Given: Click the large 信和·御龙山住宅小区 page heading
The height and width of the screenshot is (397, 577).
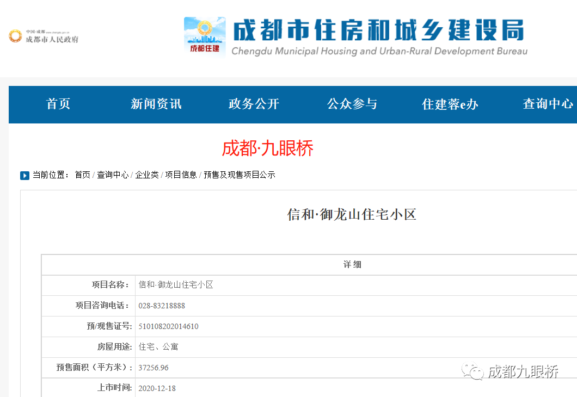Looking at the screenshot, I should pyautogui.click(x=352, y=215).
